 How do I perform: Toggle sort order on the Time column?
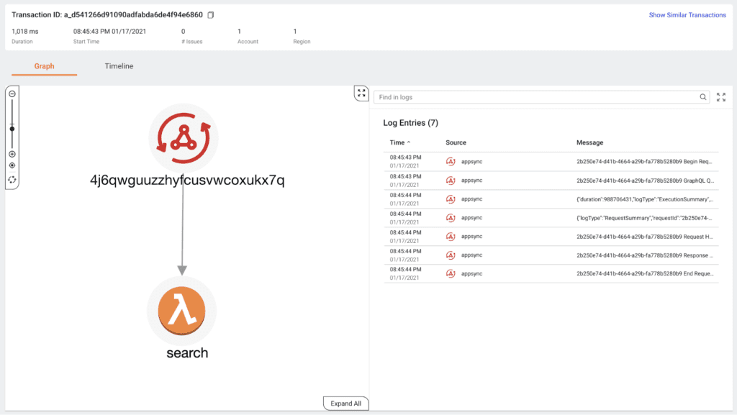click(399, 142)
